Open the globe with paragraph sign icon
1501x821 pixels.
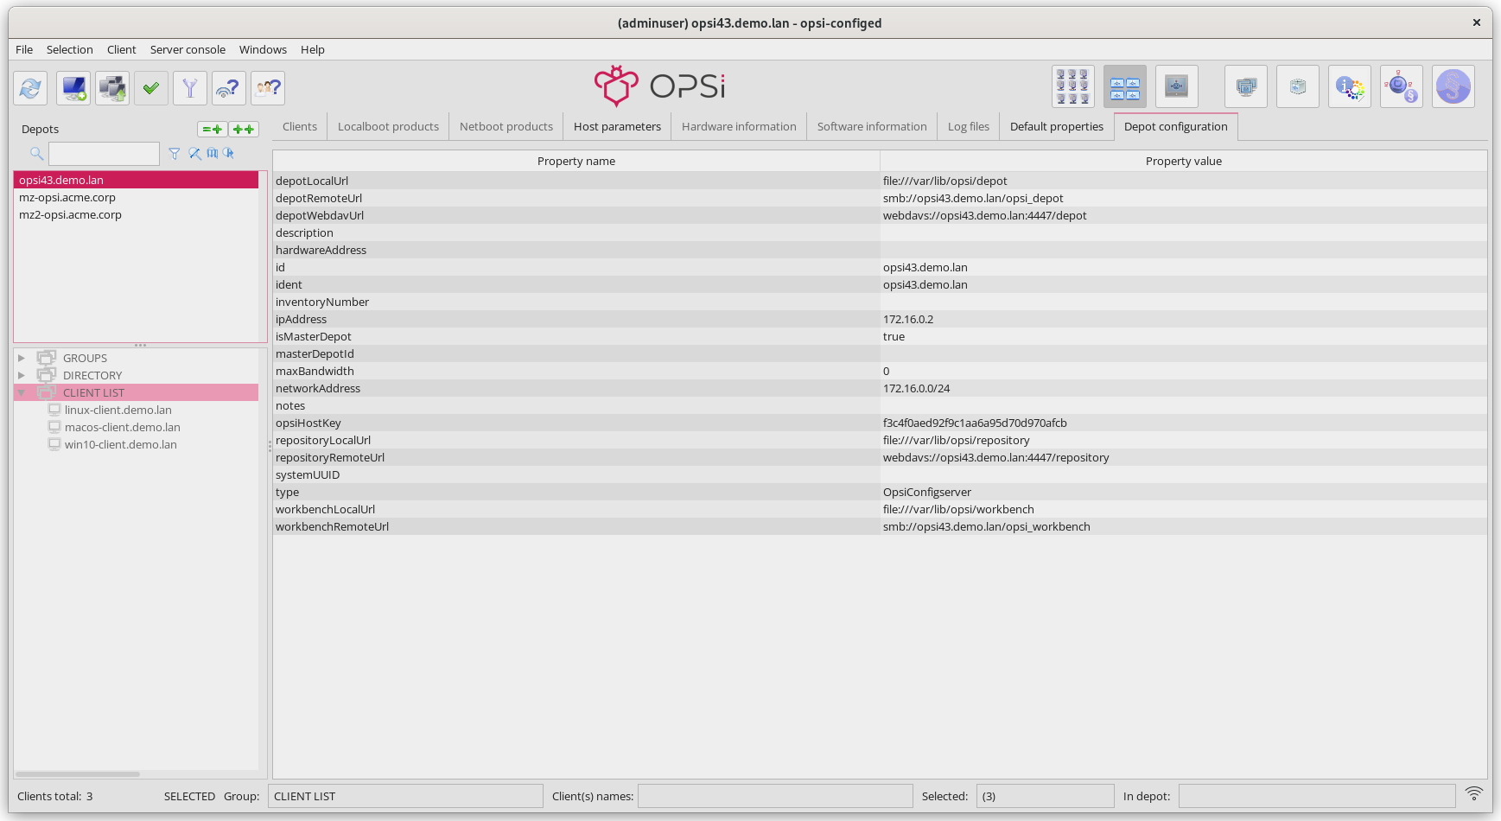[1402, 86]
